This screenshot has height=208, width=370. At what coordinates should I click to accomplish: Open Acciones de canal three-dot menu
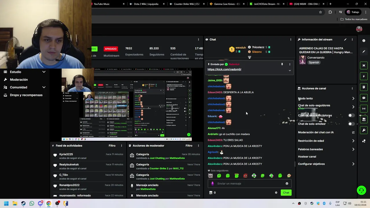click(x=352, y=88)
